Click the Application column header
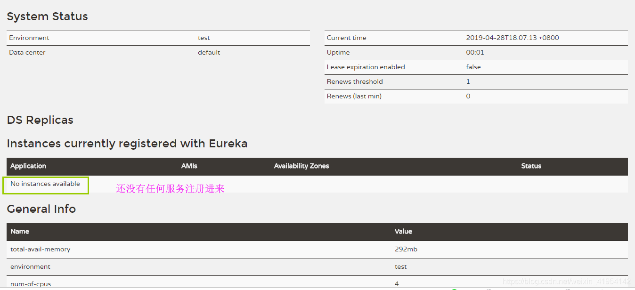This screenshot has height=290, width=635. pos(28,166)
